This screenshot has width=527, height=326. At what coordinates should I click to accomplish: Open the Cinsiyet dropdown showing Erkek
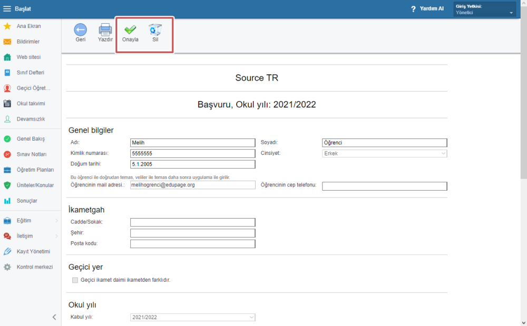[x=384, y=153]
